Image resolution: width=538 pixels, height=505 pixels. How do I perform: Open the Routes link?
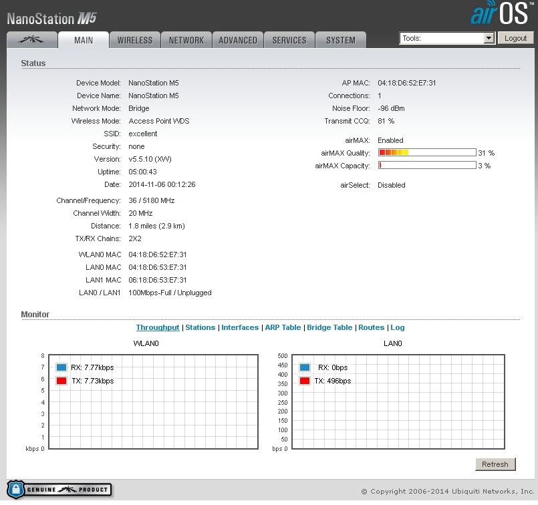[371, 327]
